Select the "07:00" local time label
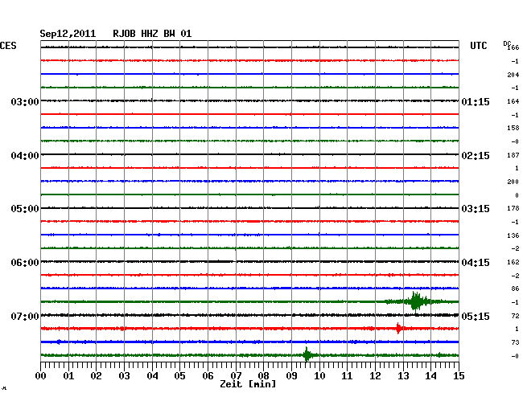 click(x=25, y=316)
